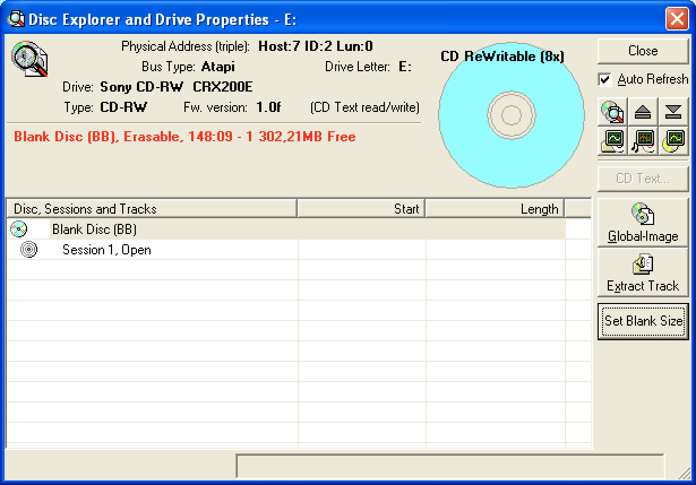Click the Length column header

click(495, 209)
